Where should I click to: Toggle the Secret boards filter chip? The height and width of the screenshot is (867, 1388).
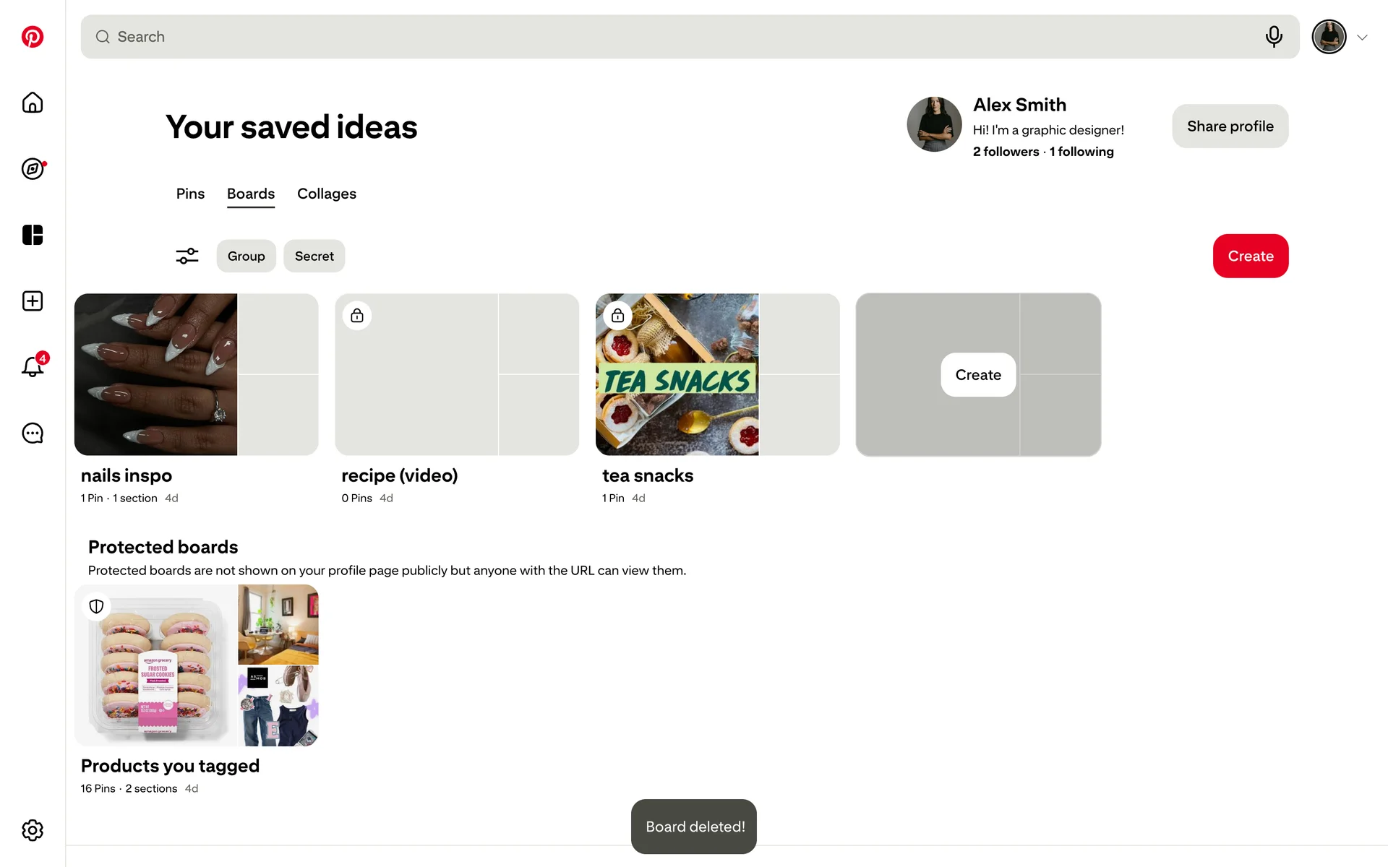tap(314, 256)
